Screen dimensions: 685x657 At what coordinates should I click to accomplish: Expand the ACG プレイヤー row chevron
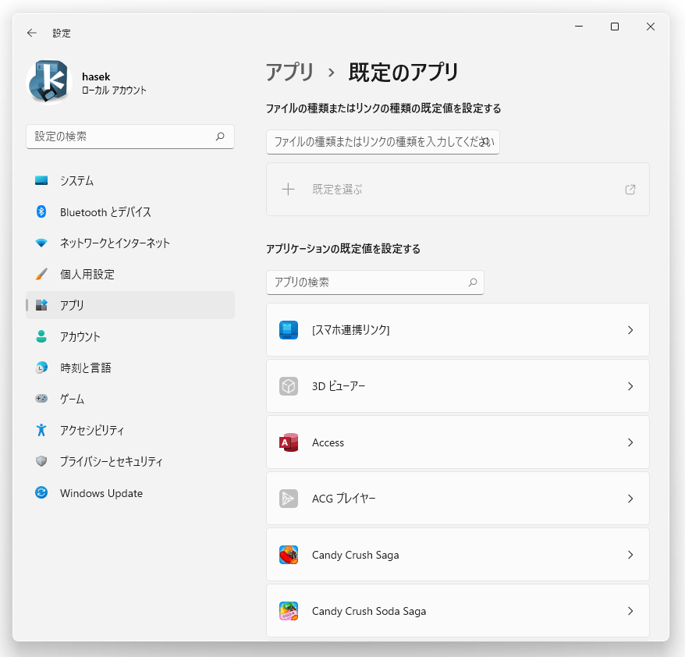coord(630,499)
